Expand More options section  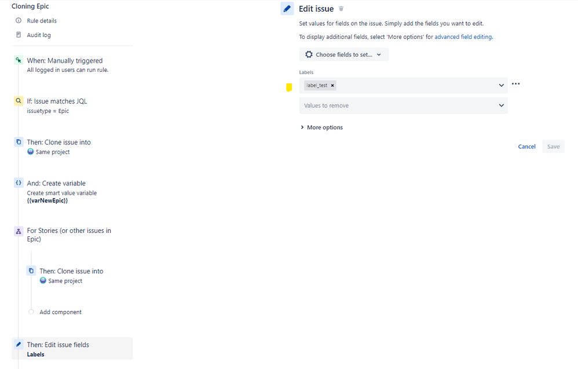pyautogui.click(x=322, y=127)
